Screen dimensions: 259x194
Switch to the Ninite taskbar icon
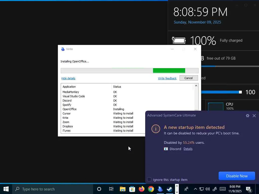(160, 189)
